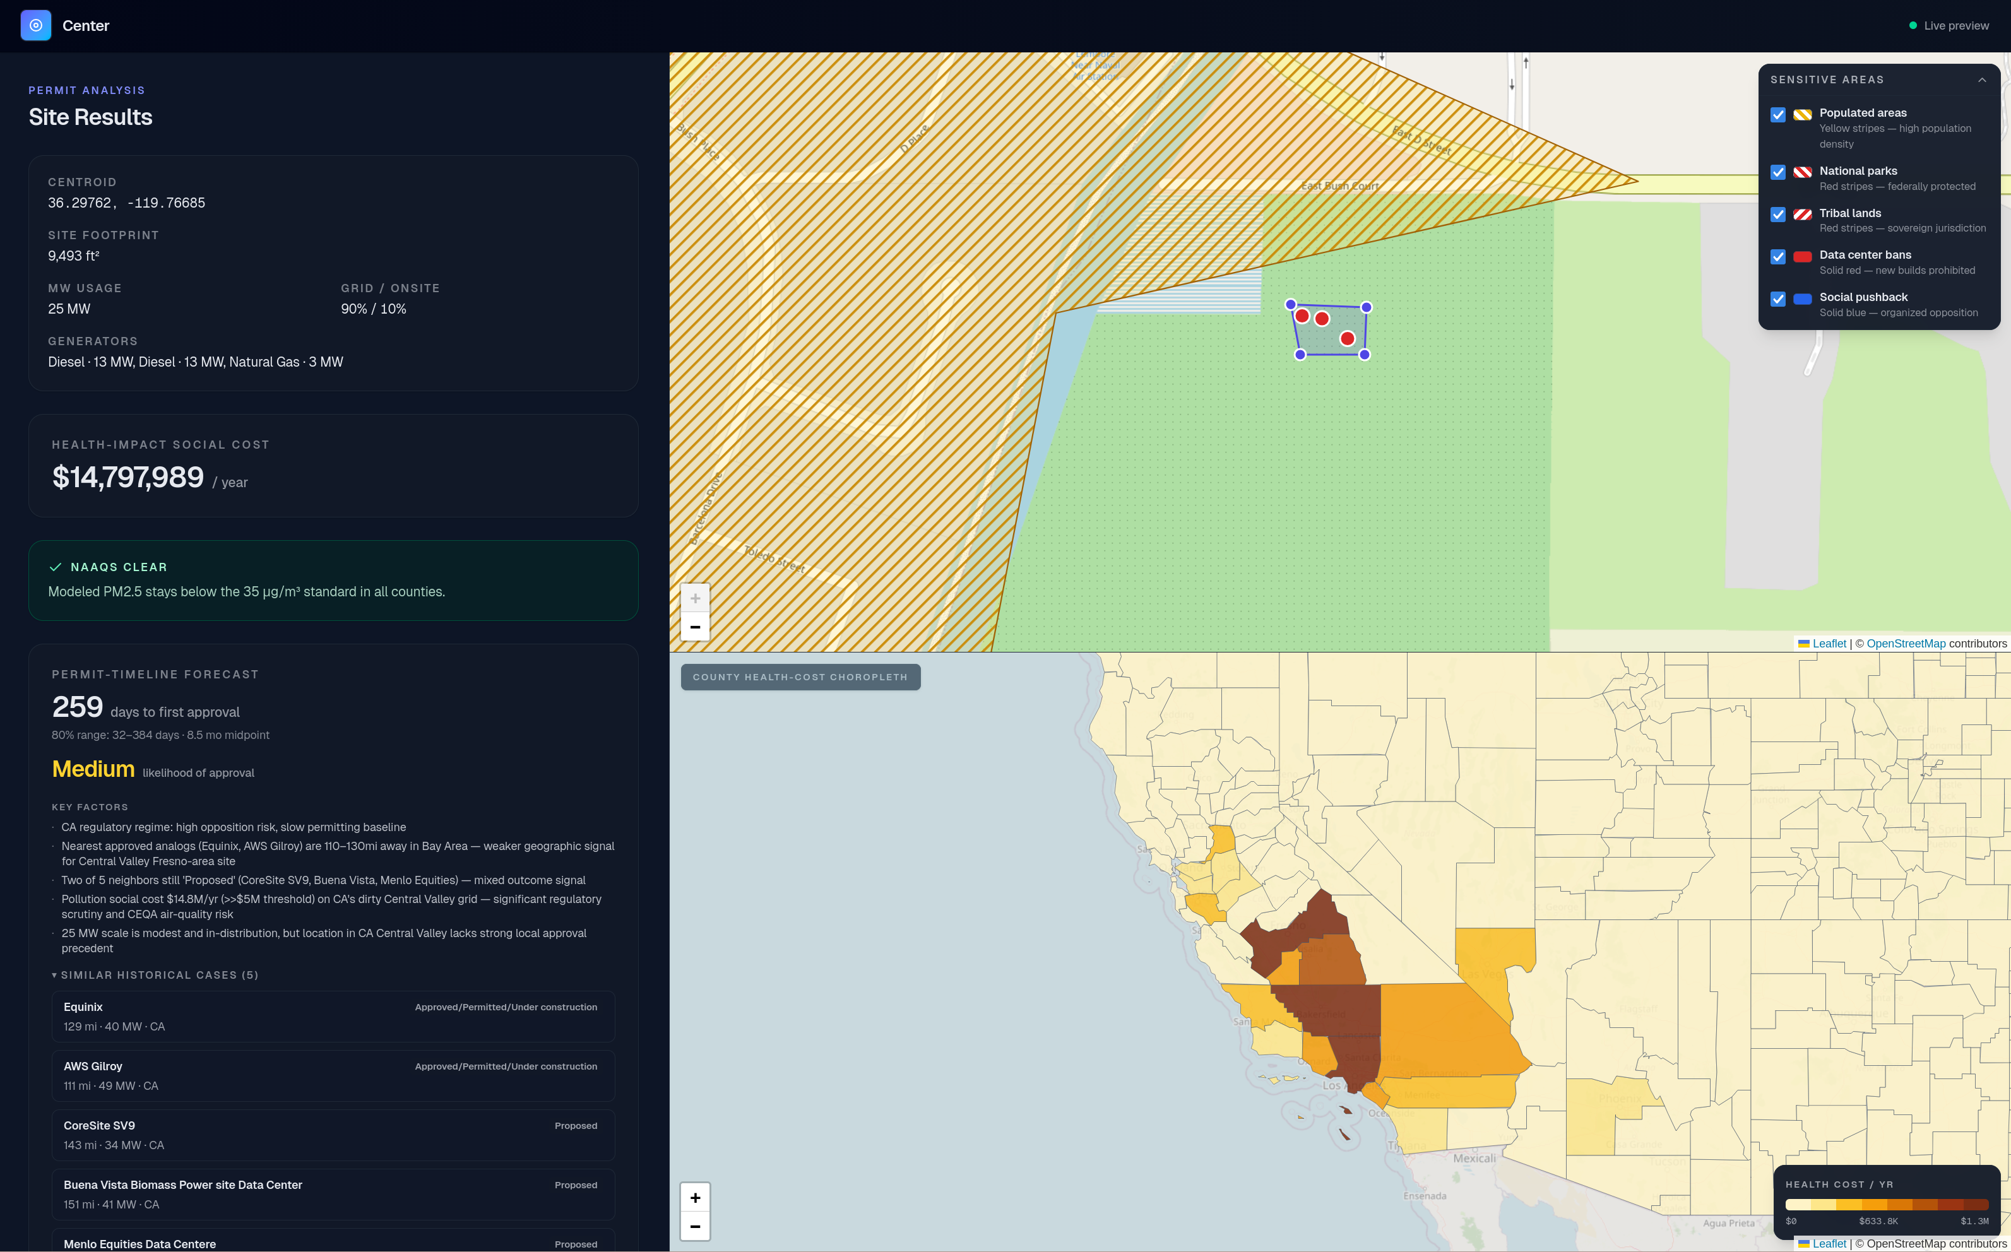The height and width of the screenshot is (1252, 2011).
Task: Zoom in on the county choropleth map
Action: (695, 1197)
